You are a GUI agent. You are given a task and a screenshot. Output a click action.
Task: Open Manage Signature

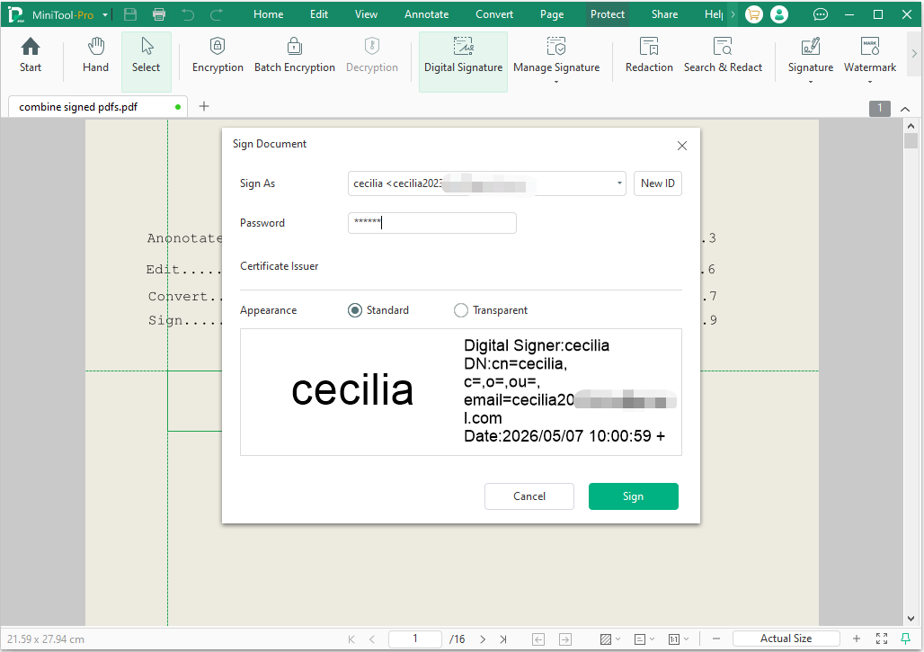556,56
